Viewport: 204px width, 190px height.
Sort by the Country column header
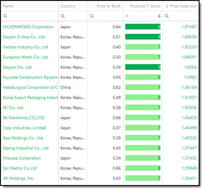[68, 6]
